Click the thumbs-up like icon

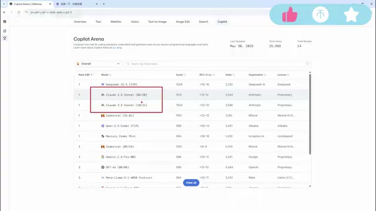pyautogui.click(x=290, y=15)
